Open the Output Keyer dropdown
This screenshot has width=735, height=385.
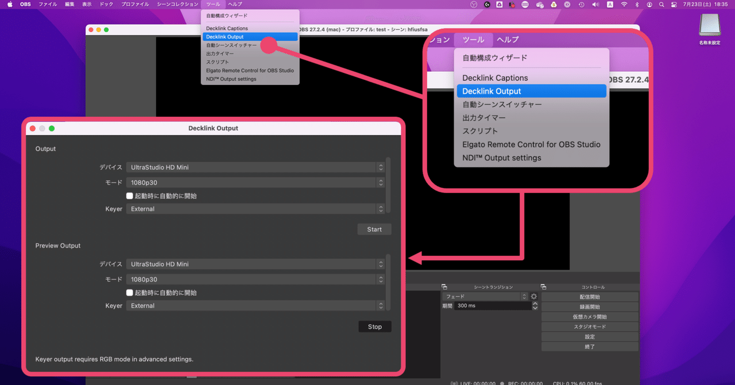point(255,209)
